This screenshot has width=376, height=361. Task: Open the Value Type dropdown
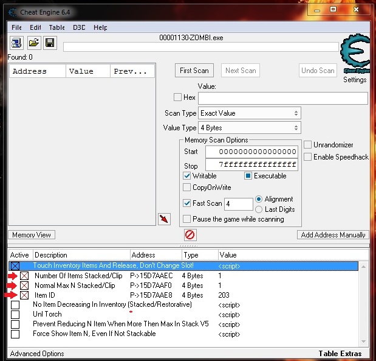250,128
